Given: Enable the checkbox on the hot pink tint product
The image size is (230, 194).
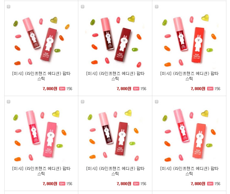Looking at the screenshot, I should click(x=9, y=102).
